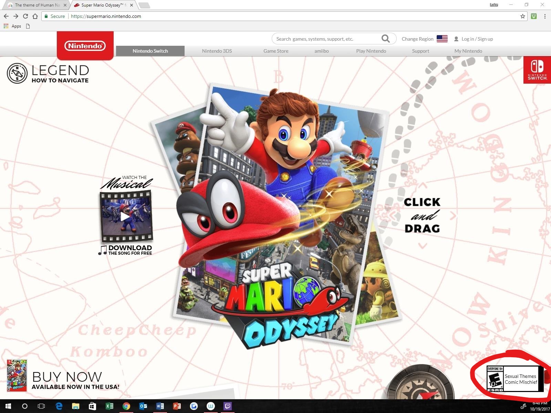Open Outlook from the taskbar
Image resolution: width=551 pixels, height=413 pixels.
point(143,406)
